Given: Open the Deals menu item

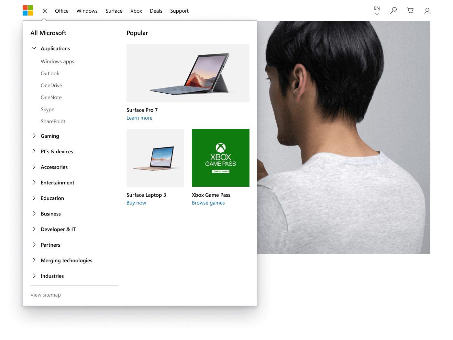Looking at the screenshot, I should click(156, 11).
